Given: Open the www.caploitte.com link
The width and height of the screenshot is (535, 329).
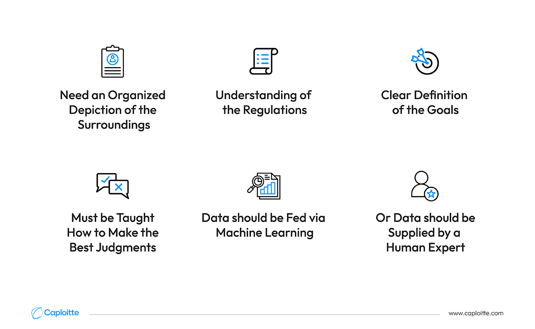Looking at the screenshot, I should click(x=476, y=313).
